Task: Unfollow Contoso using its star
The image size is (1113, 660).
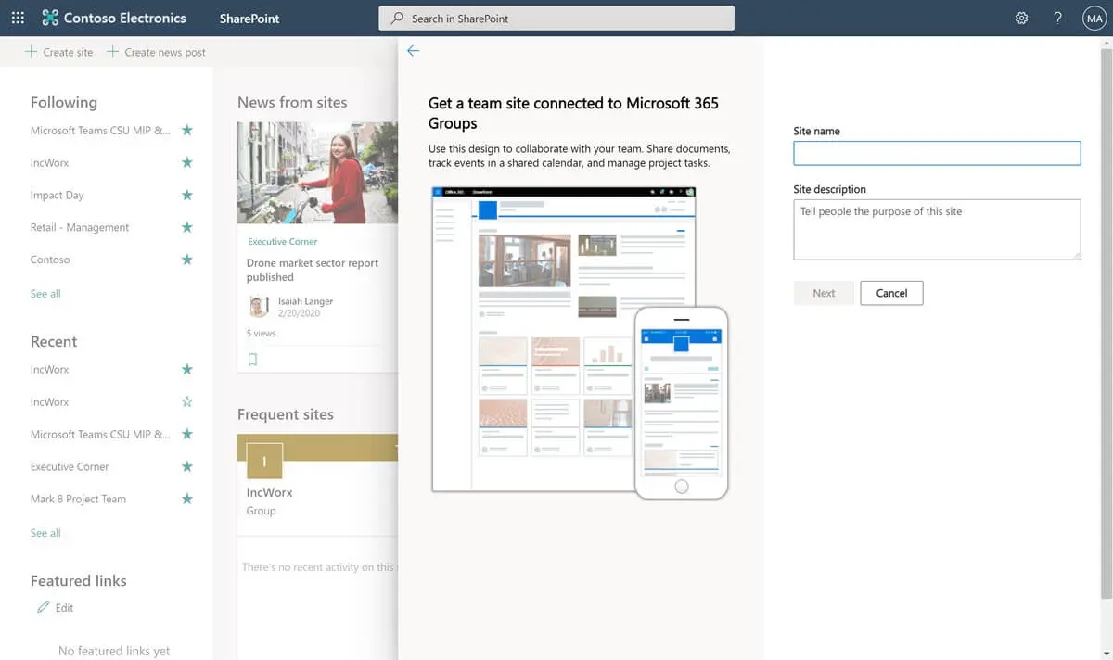Action: 186,260
